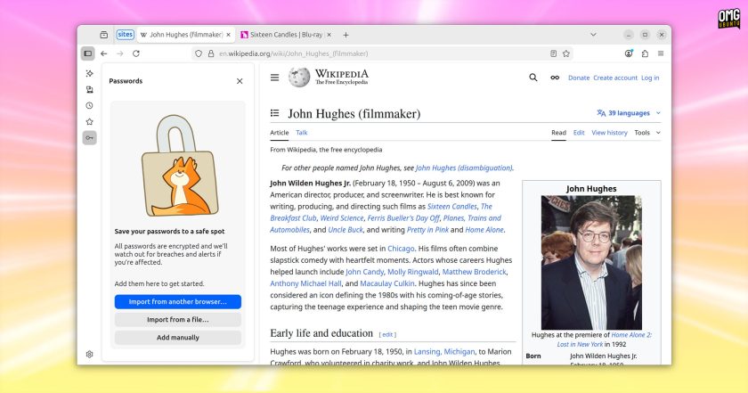The height and width of the screenshot is (393, 748).
Task: Open the Firefox account icon
Action: (629, 53)
